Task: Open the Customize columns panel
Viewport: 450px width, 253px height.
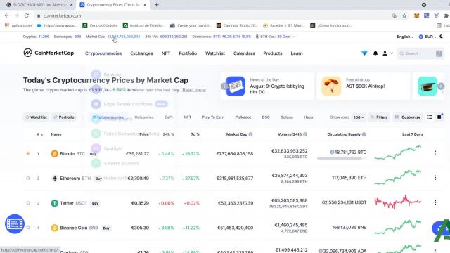Action: 408,117
